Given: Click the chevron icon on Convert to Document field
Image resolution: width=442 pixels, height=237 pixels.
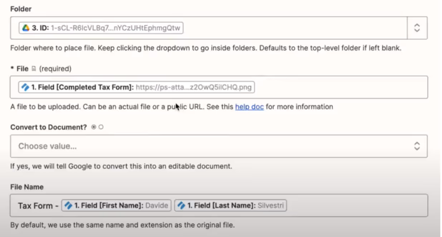Looking at the screenshot, I should point(417,146).
